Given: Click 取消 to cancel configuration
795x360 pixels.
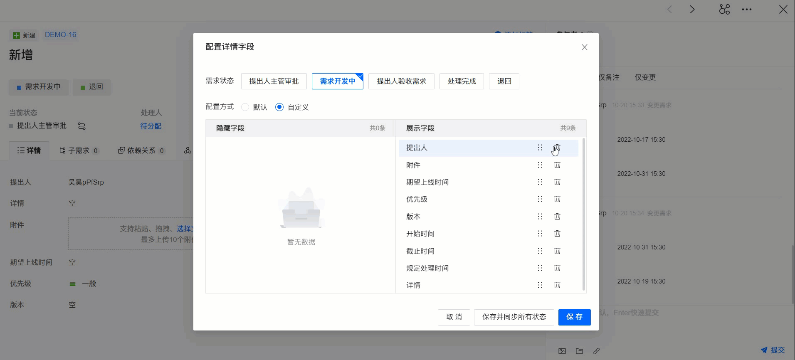Looking at the screenshot, I should (x=454, y=317).
